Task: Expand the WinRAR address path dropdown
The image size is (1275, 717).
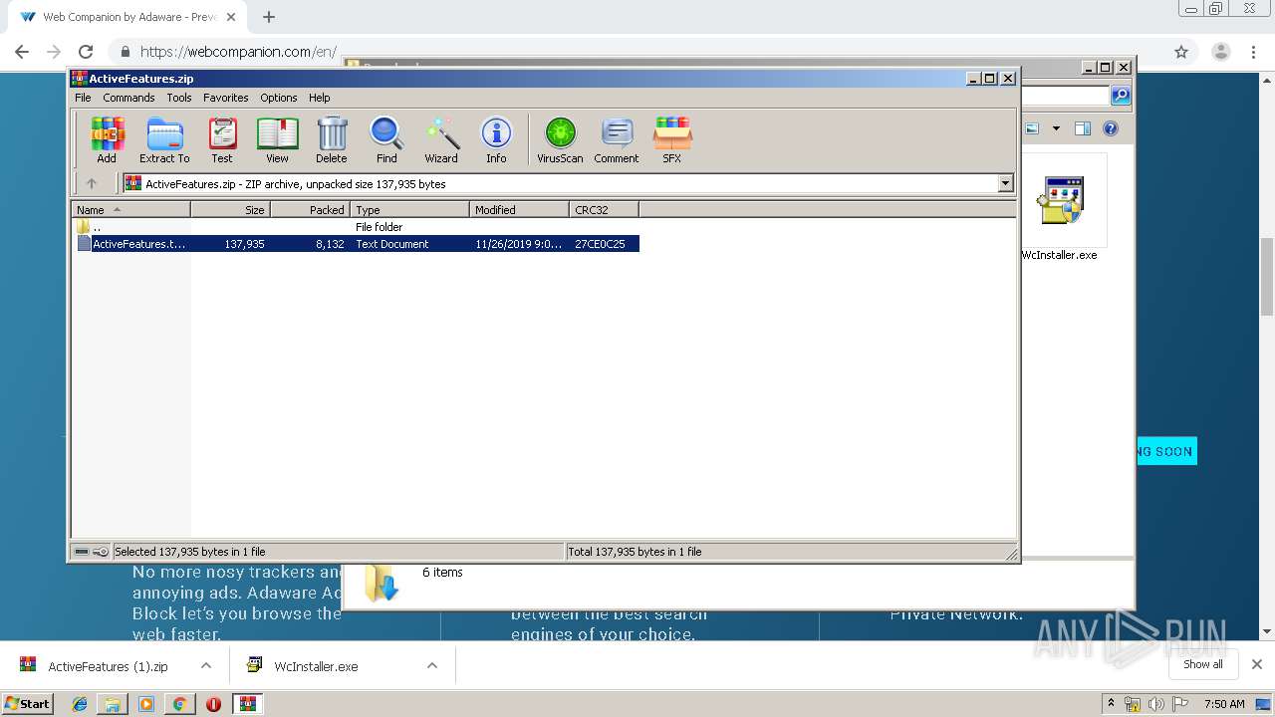Action: [x=1005, y=183]
